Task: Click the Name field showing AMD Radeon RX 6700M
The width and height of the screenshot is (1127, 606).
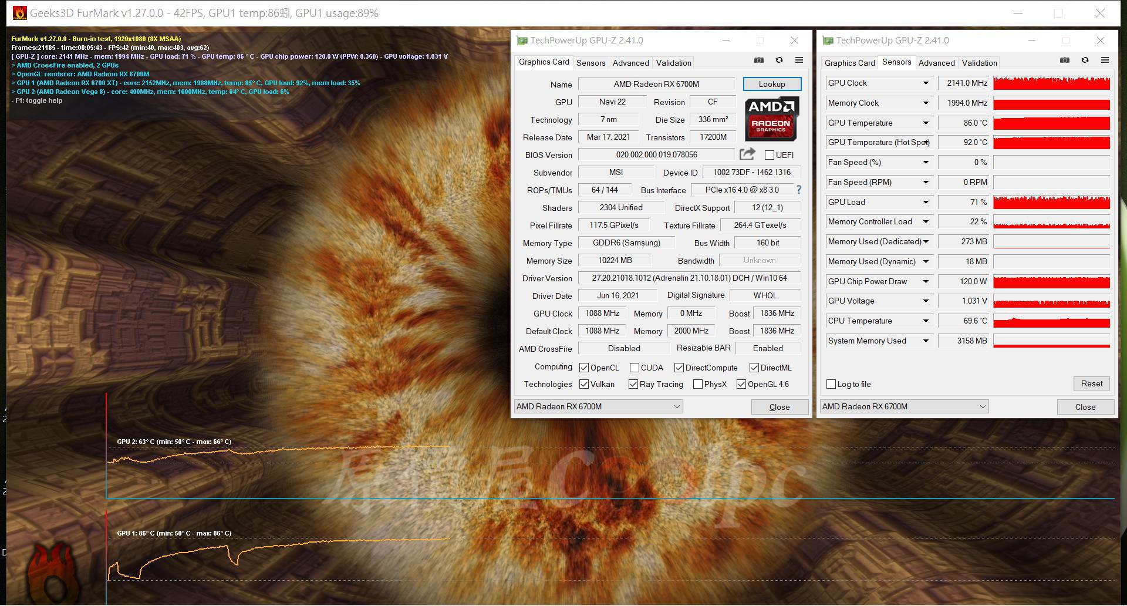Action: point(656,84)
